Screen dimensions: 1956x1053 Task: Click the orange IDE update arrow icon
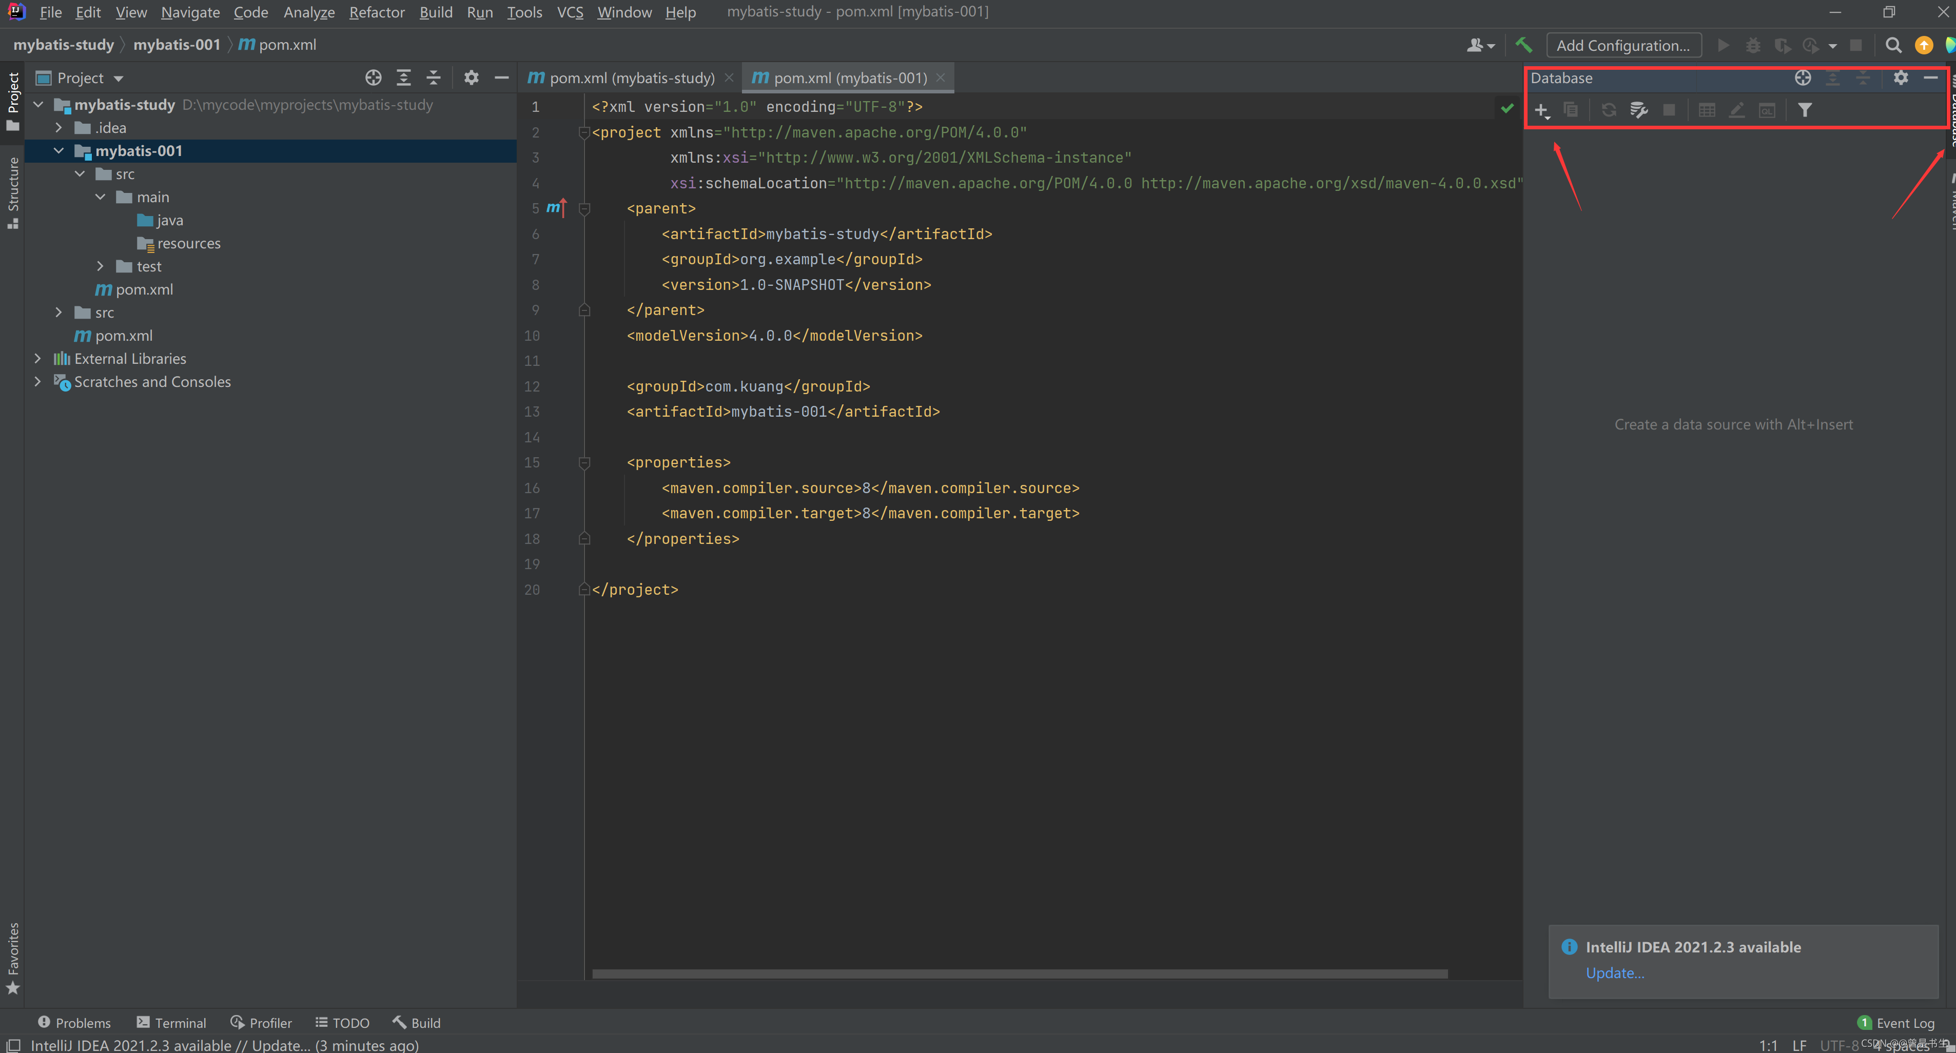[x=1924, y=46]
